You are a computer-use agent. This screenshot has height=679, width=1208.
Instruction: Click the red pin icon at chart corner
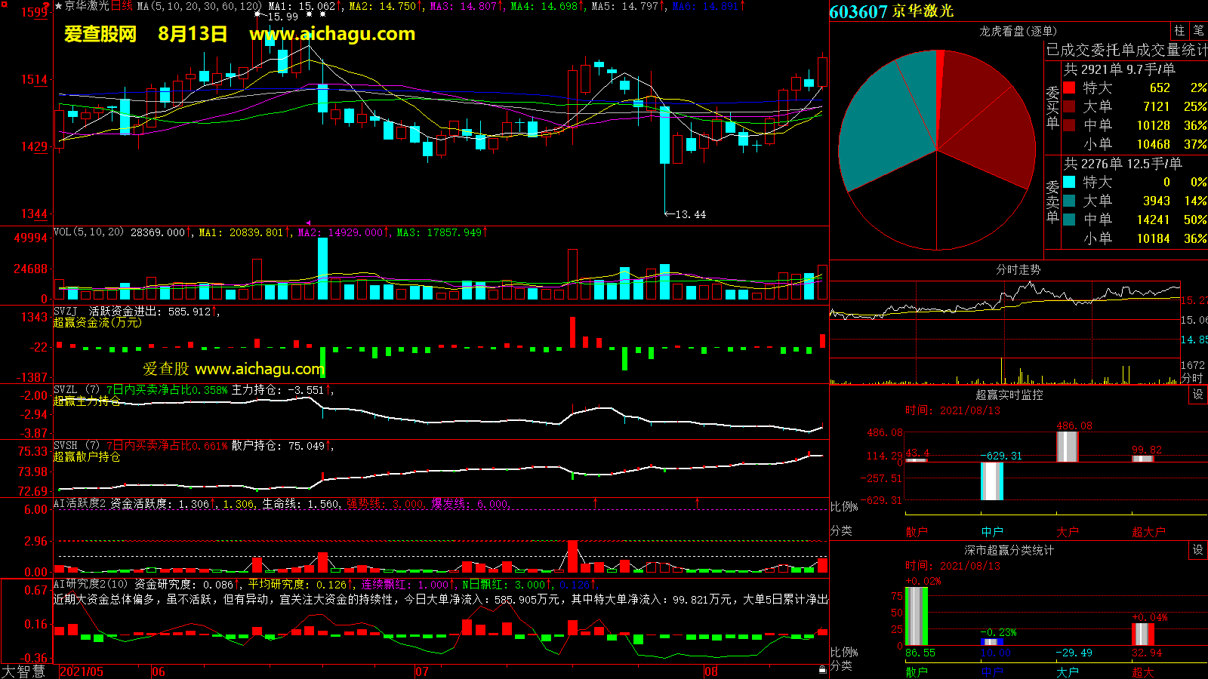pos(47,5)
